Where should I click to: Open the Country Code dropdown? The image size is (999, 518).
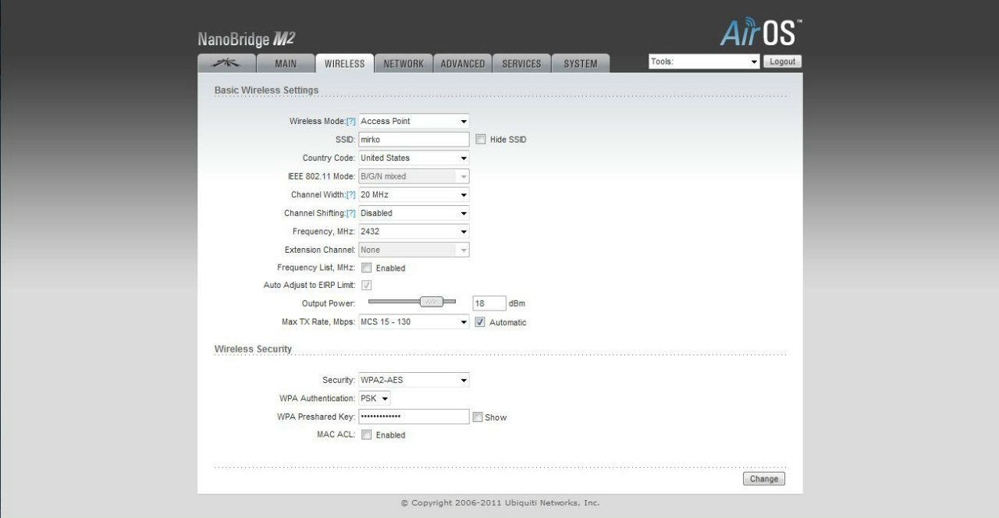tap(414, 158)
